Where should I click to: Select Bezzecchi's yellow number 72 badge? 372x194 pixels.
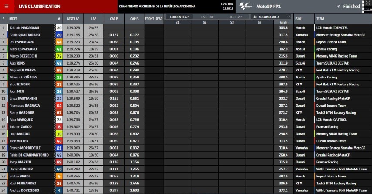(59, 56)
